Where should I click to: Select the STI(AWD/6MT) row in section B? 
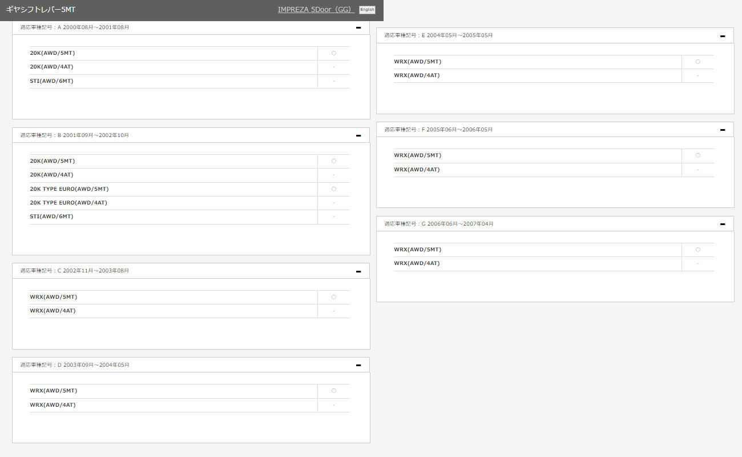pyautogui.click(x=52, y=217)
